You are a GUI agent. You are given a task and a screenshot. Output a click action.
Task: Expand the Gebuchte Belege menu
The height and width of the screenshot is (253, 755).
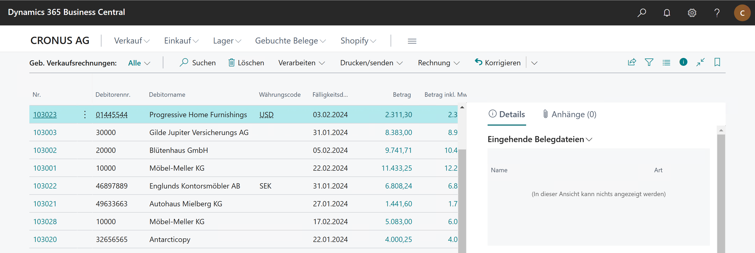pyautogui.click(x=290, y=41)
